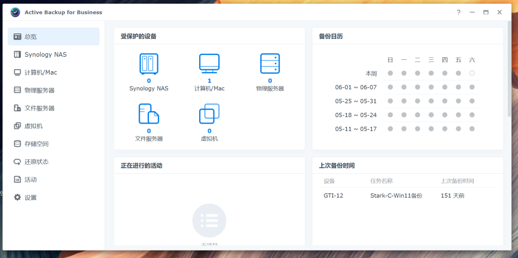Maximize the Active Backup window
Screen dimensions: 518x258
point(486,12)
